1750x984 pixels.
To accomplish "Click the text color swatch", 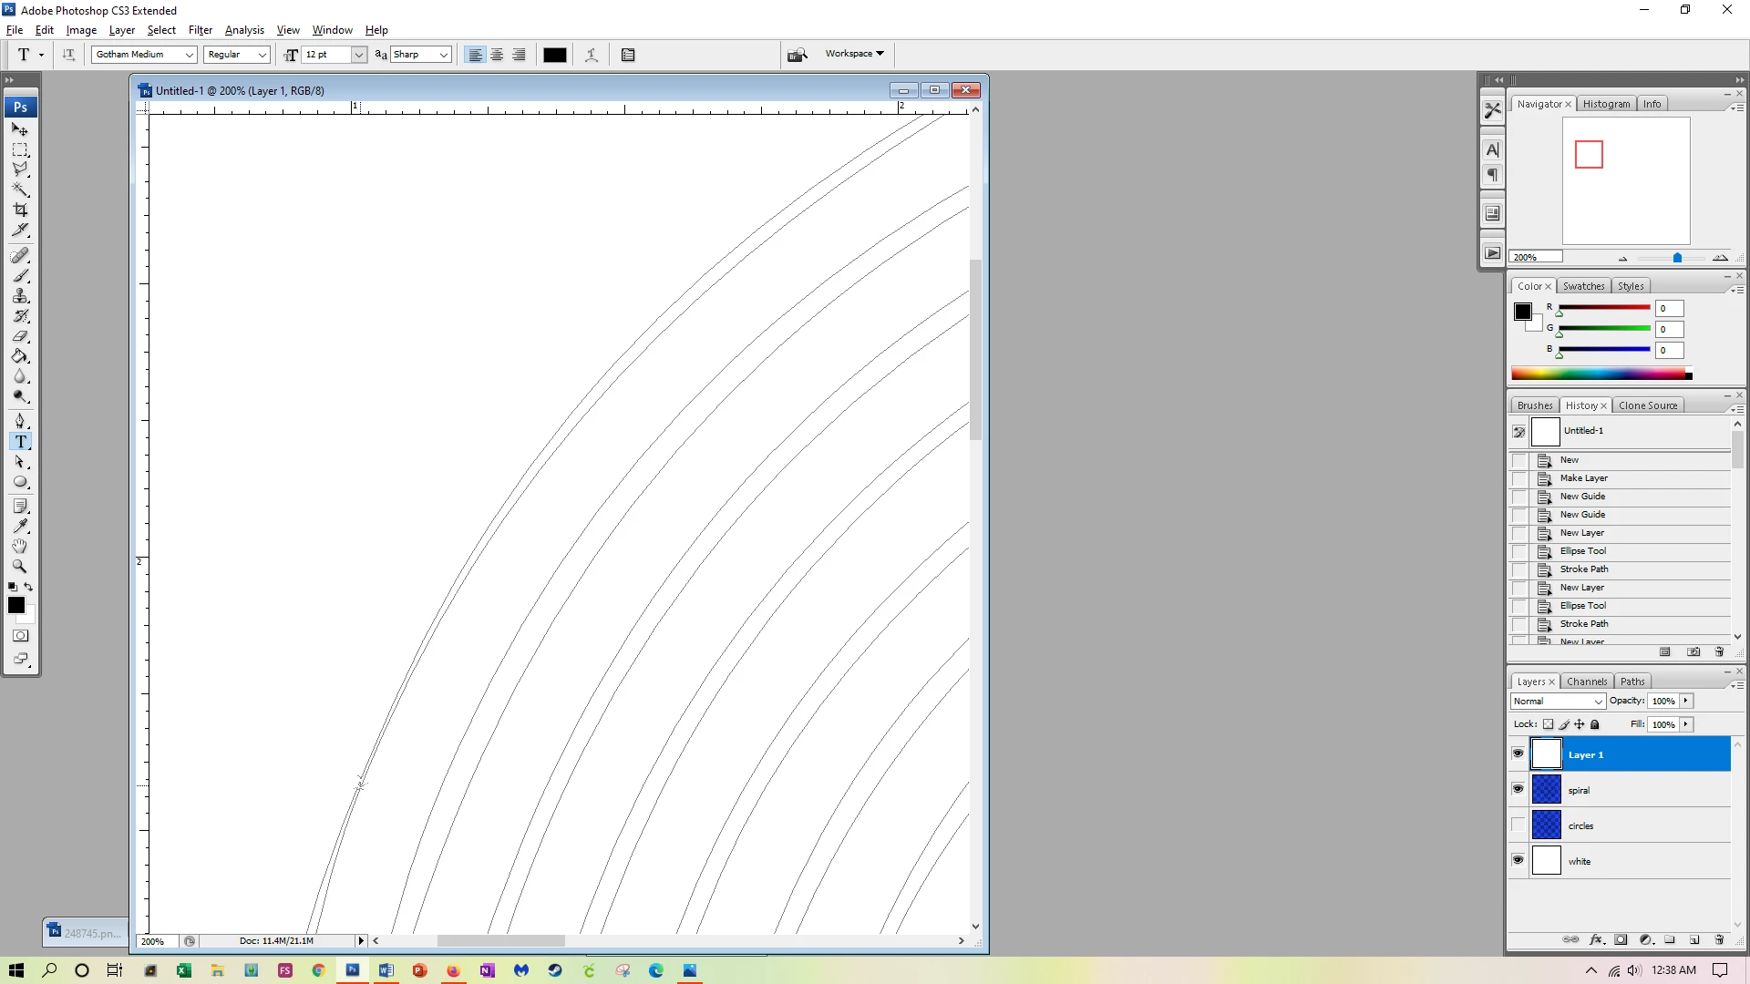I will click(554, 55).
